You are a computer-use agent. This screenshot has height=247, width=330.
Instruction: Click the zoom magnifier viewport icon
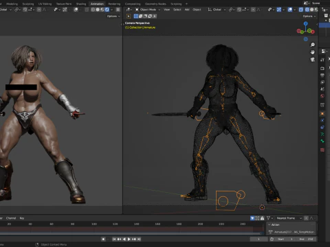tap(313, 45)
